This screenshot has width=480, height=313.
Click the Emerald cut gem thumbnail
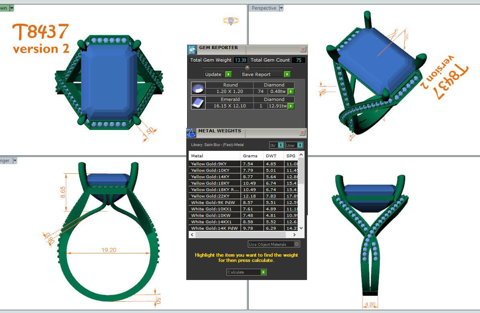198,103
